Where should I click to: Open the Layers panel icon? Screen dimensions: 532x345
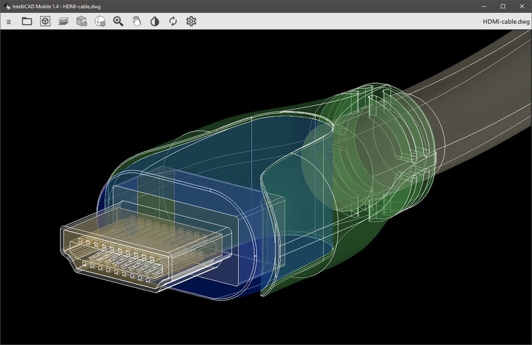[62, 22]
